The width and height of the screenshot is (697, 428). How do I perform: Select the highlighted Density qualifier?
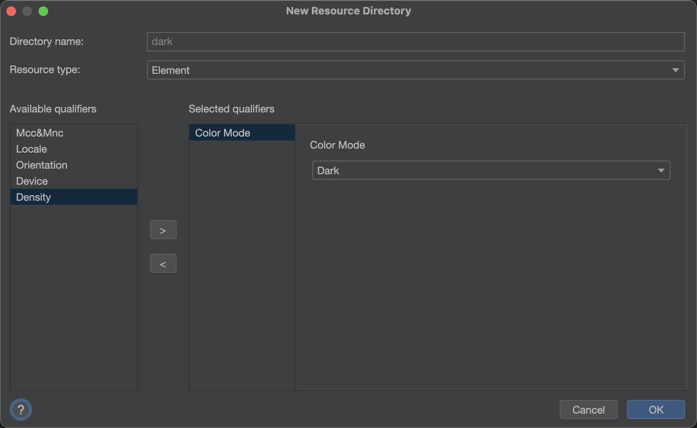[x=74, y=197]
